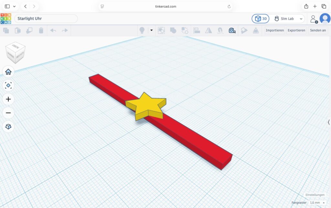Open the Fangraster 1,0 mm dropdown
Viewport: 331px width, 208px height.
tap(317, 203)
